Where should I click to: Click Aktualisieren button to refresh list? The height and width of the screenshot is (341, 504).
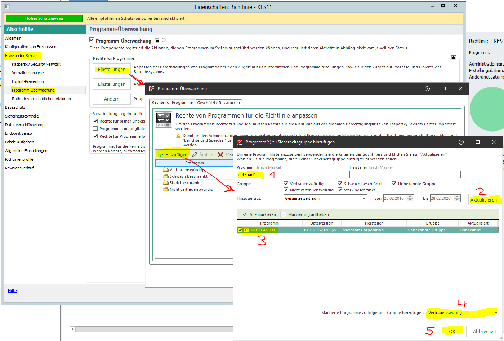484,200
